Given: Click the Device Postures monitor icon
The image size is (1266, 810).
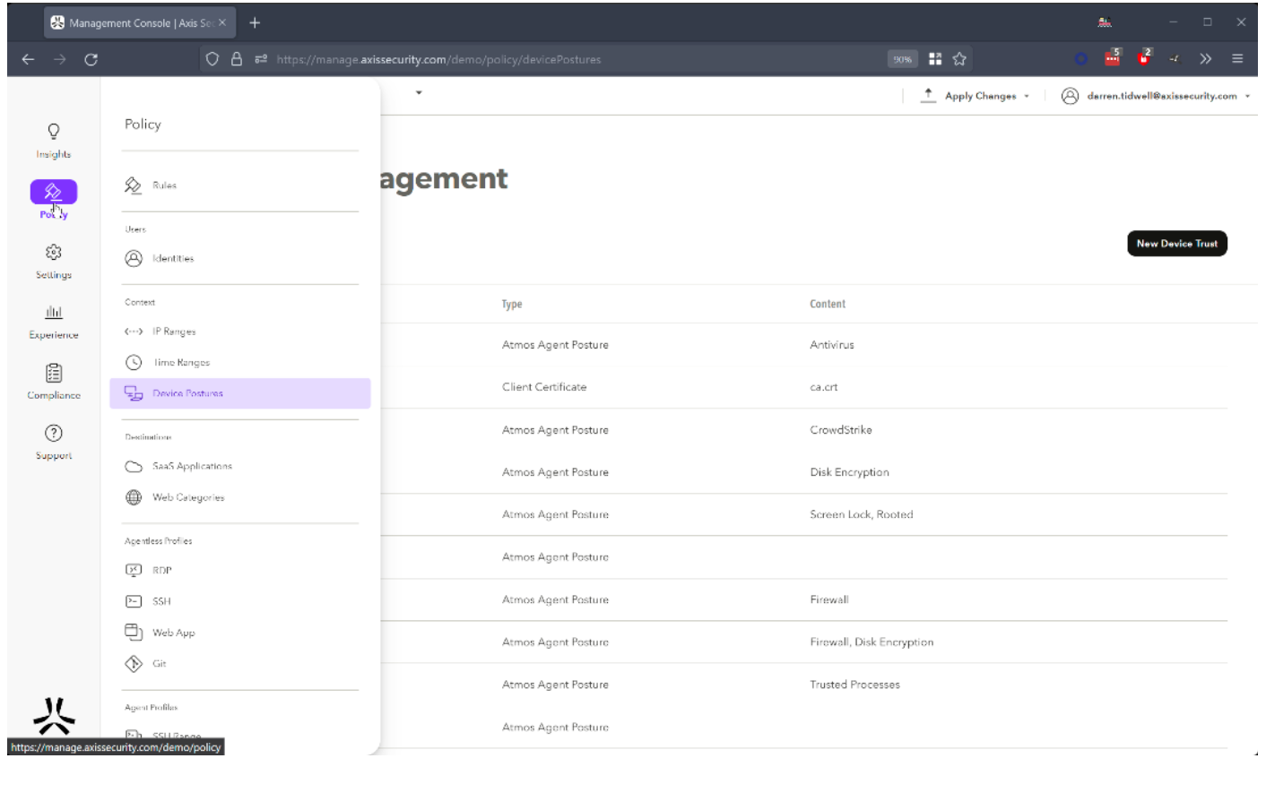Looking at the screenshot, I should pos(134,393).
